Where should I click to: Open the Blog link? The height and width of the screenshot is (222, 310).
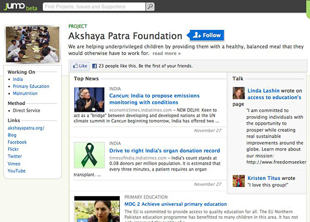click(12, 135)
